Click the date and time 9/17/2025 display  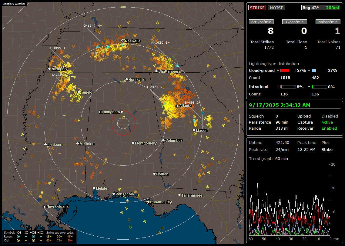pyautogui.click(x=280, y=105)
